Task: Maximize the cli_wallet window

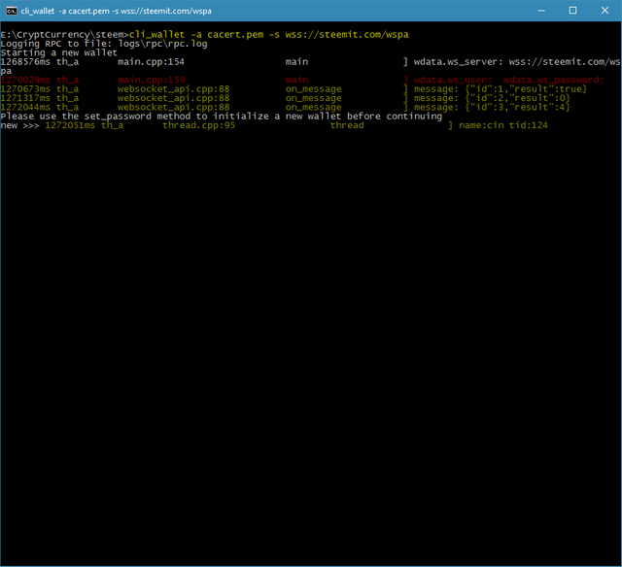Action: point(572,11)
